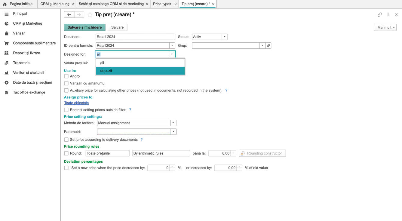Open the Parametri dropdown arrow
Viewport: 402px width, 221px height.
point(173,132)
